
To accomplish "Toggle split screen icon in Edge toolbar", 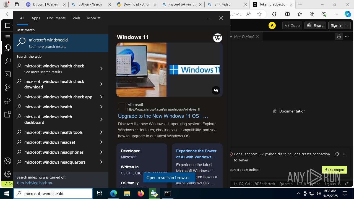I will (x=287, y=14).
